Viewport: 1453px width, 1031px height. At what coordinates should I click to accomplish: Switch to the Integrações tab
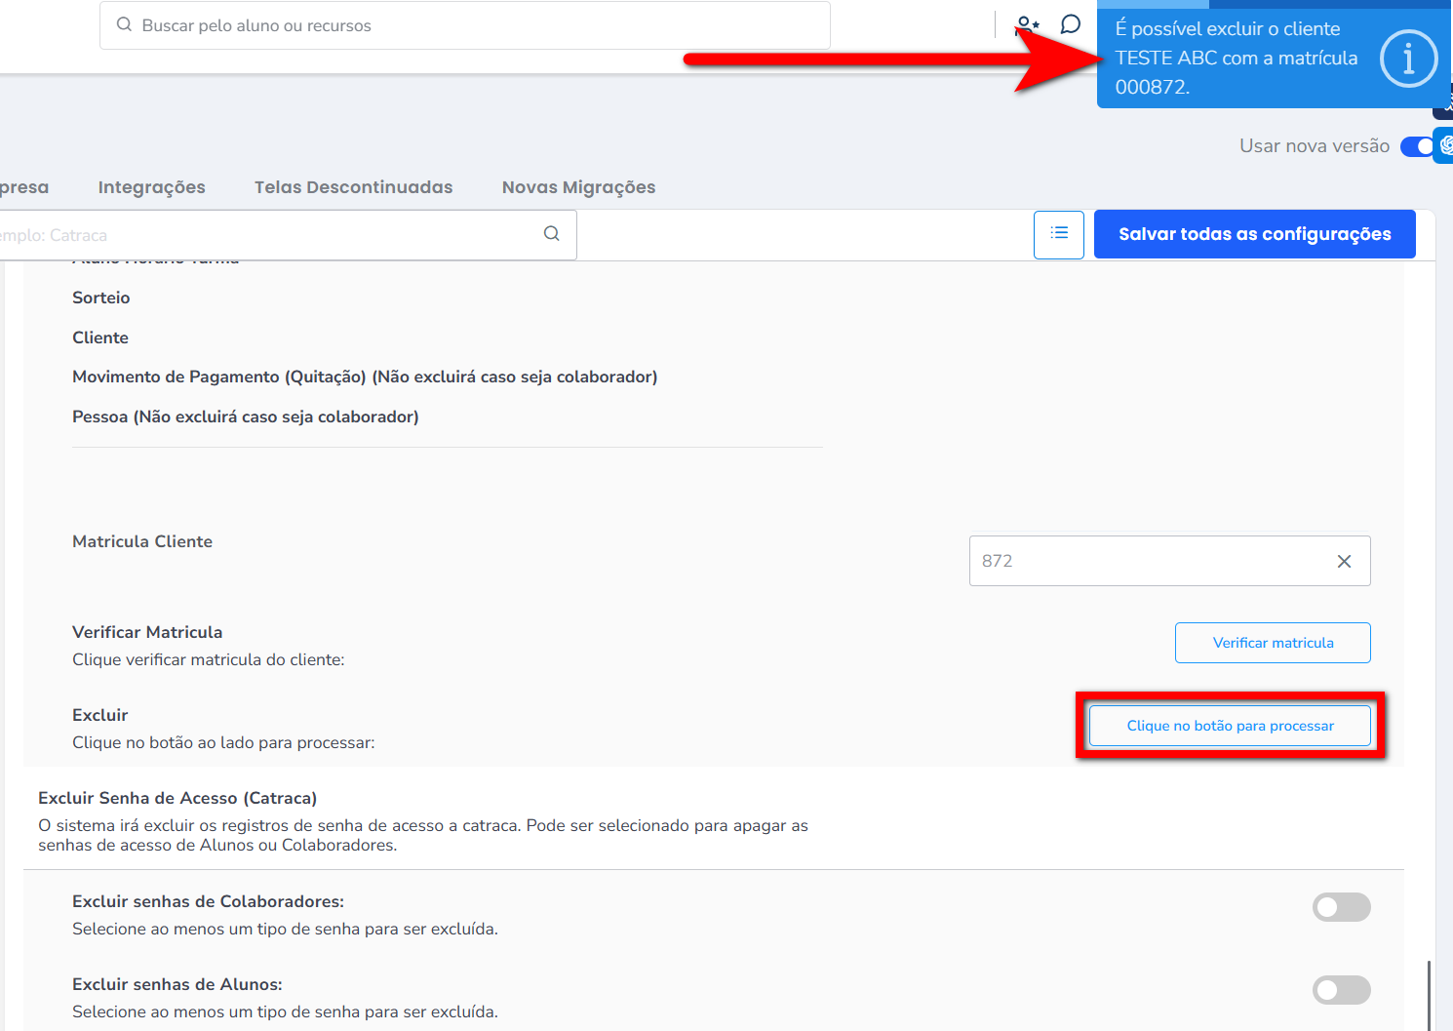click(151, 187)
